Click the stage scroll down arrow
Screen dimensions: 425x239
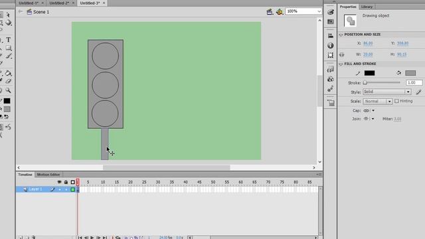[319, 162]
